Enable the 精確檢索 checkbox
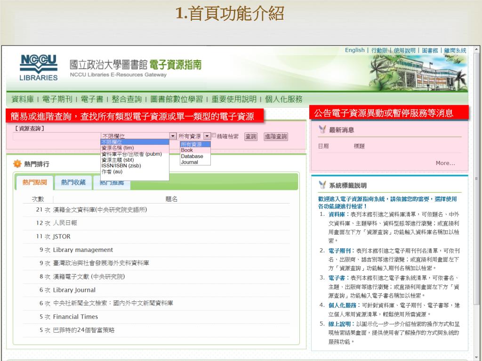Screen dimensions: 482x361 [214, 135]
